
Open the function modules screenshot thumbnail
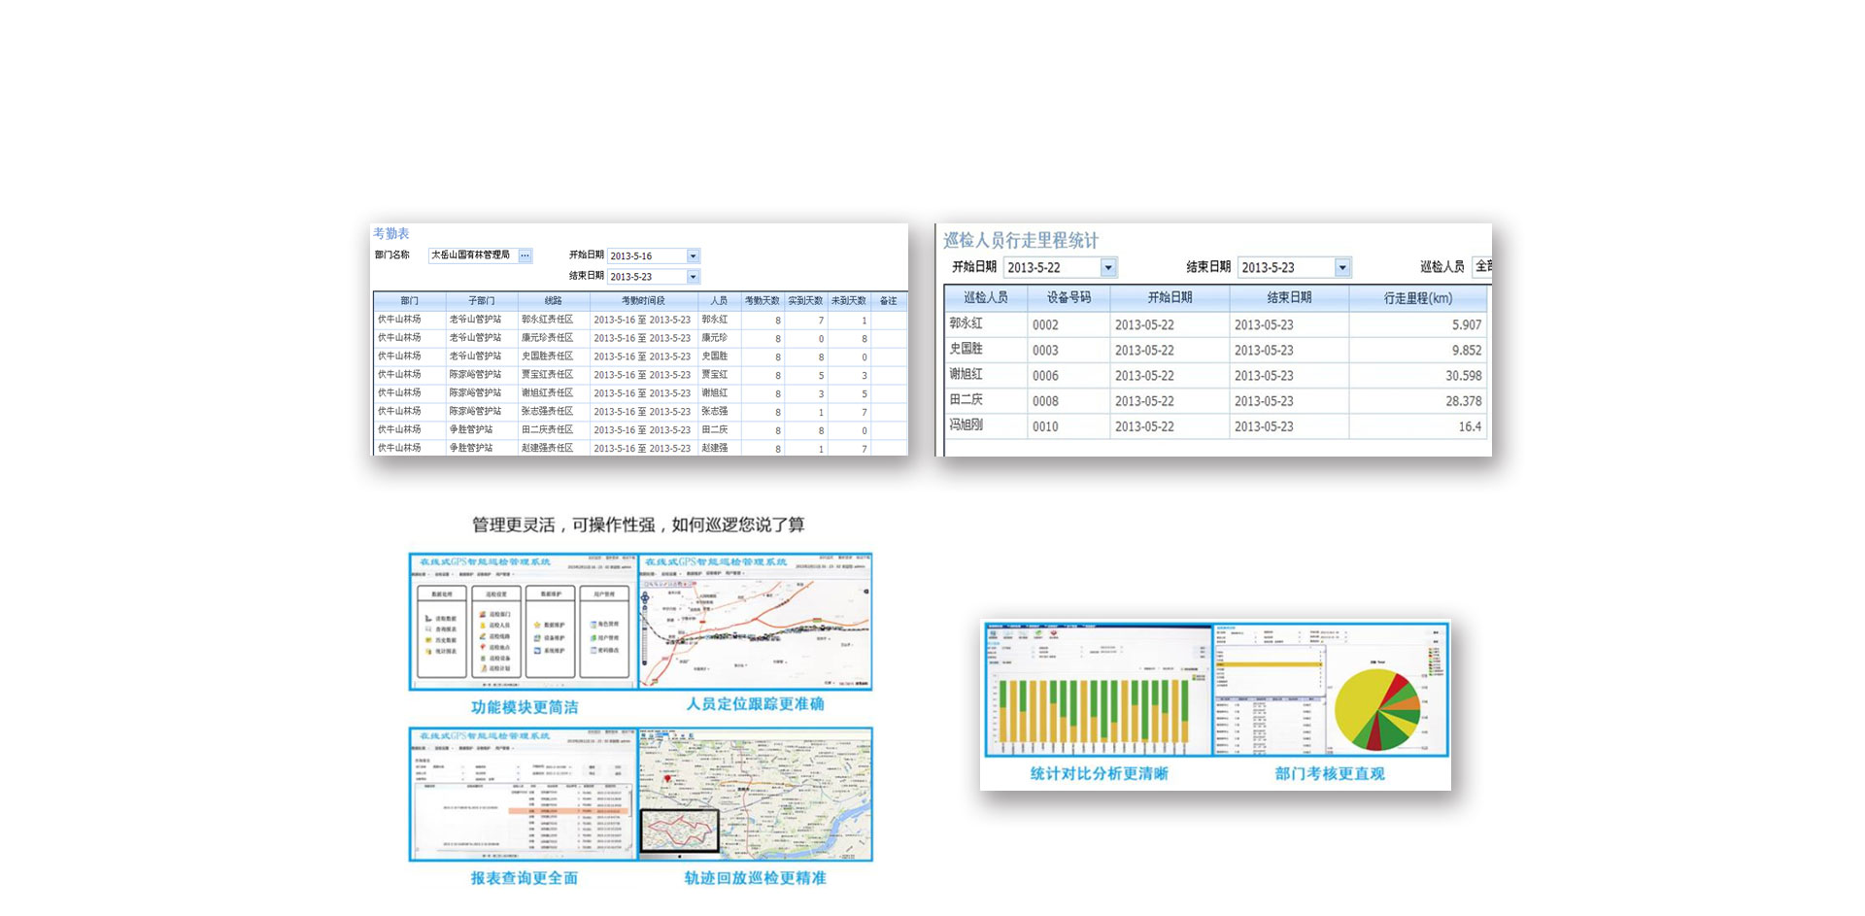pos(524,622)
